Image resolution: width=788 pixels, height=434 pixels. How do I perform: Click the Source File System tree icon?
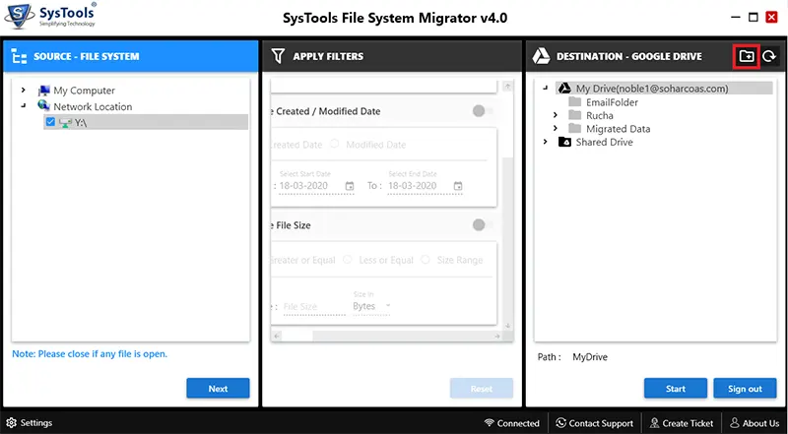(x=19, y=56)
